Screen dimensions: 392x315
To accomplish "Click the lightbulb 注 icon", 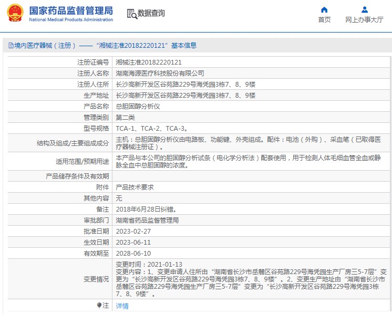I will (99, 306).
